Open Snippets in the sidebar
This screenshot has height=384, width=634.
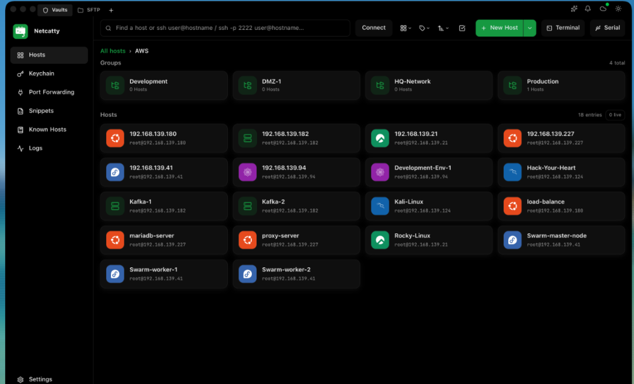[x=49, y=111]
